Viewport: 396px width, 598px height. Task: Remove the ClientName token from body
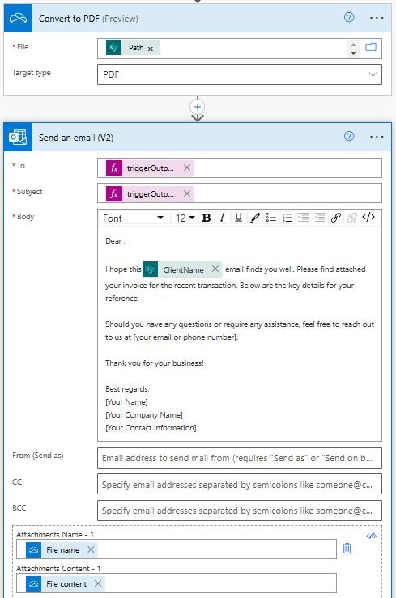coord(215,269)
